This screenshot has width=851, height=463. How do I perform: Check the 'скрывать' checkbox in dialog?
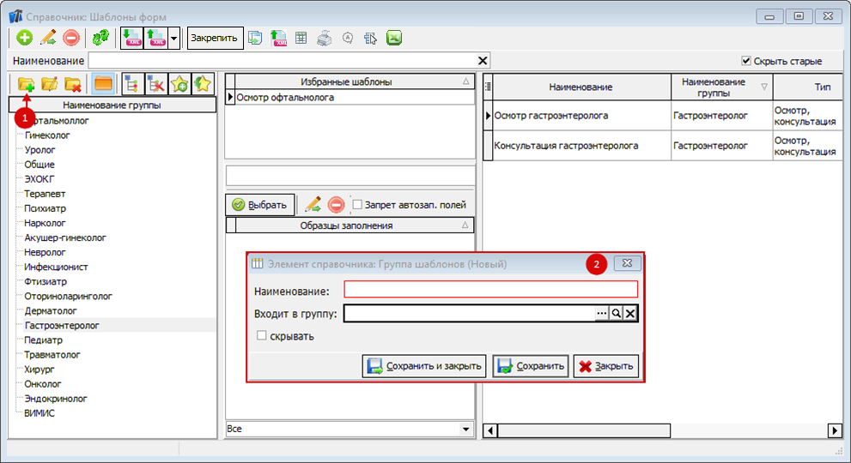point(262,336)
